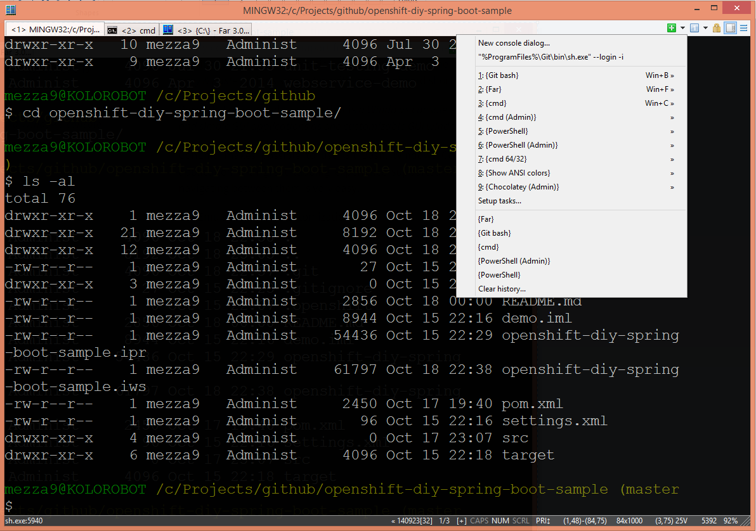
Task: Click the green New console plus icon
Action: click(x=671, y=28)
